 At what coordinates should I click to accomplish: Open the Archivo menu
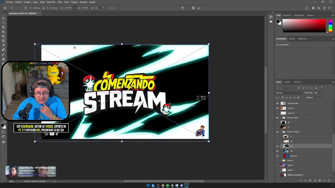click(x=9, y=2)
